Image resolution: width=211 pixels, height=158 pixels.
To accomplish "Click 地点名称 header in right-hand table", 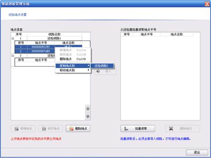I will click(177, 34).
